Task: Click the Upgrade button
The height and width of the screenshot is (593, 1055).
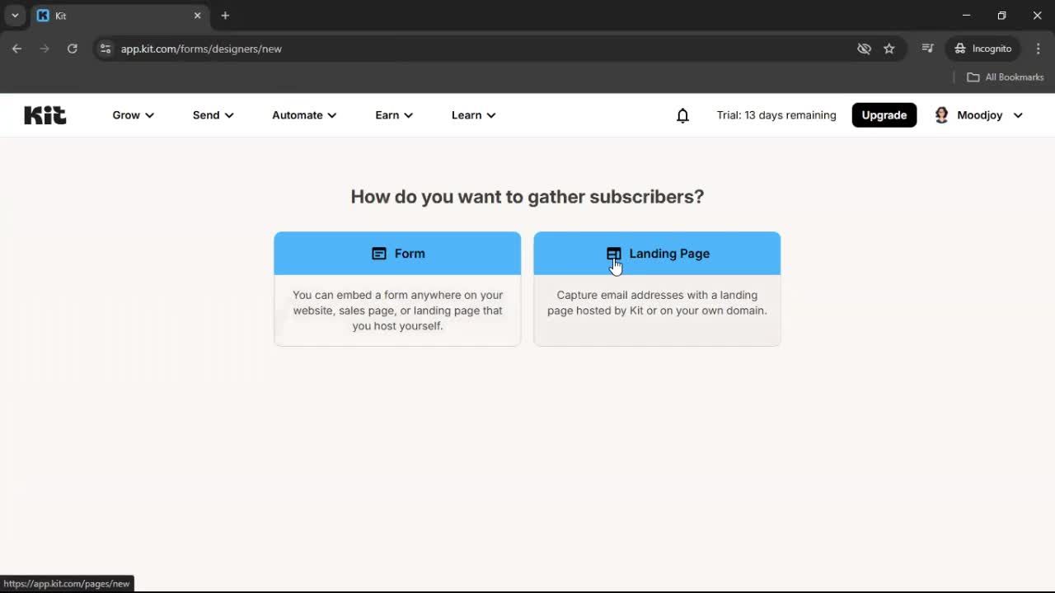Action: point(884,114)
